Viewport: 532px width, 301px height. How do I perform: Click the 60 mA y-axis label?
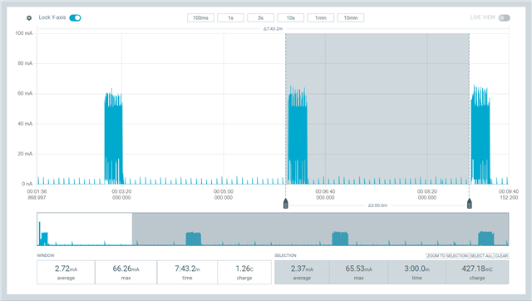click(x=25, y=93)
